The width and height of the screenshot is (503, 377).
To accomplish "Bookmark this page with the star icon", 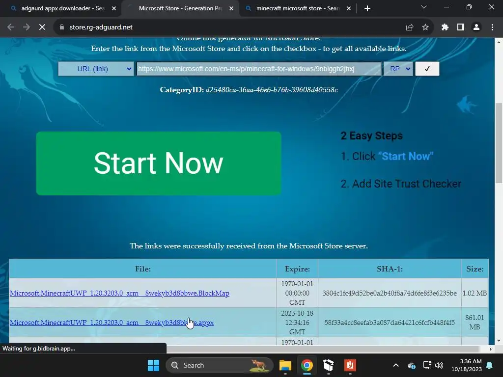I will pyautogui.click(x=425, y=27).
